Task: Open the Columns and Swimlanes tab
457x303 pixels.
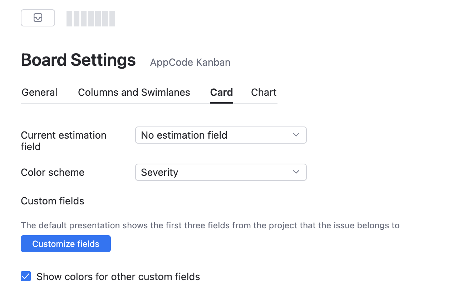Action: coord(134,92)
